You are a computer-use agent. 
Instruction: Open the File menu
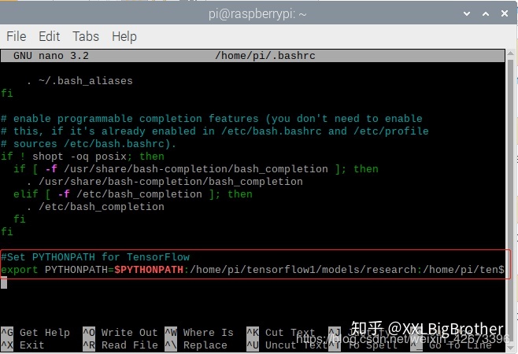(17, 36)
